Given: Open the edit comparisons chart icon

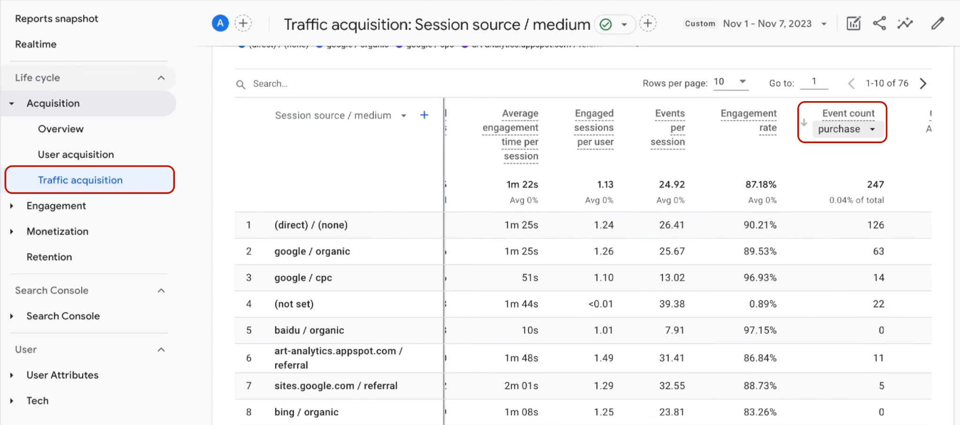Looking at the screenshot, I should point(854,23).
